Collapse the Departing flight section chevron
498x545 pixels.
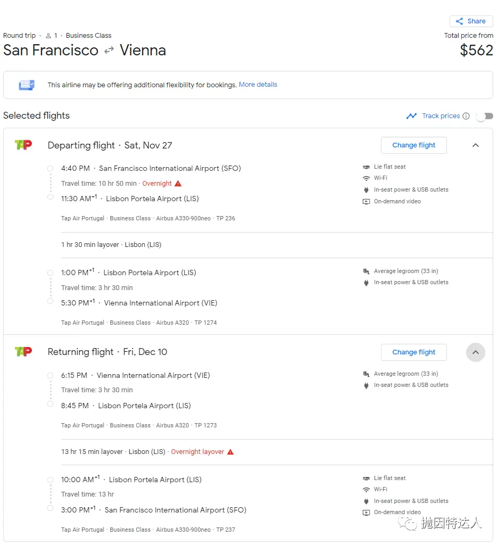pyautogui.click(x=476, y=145)
